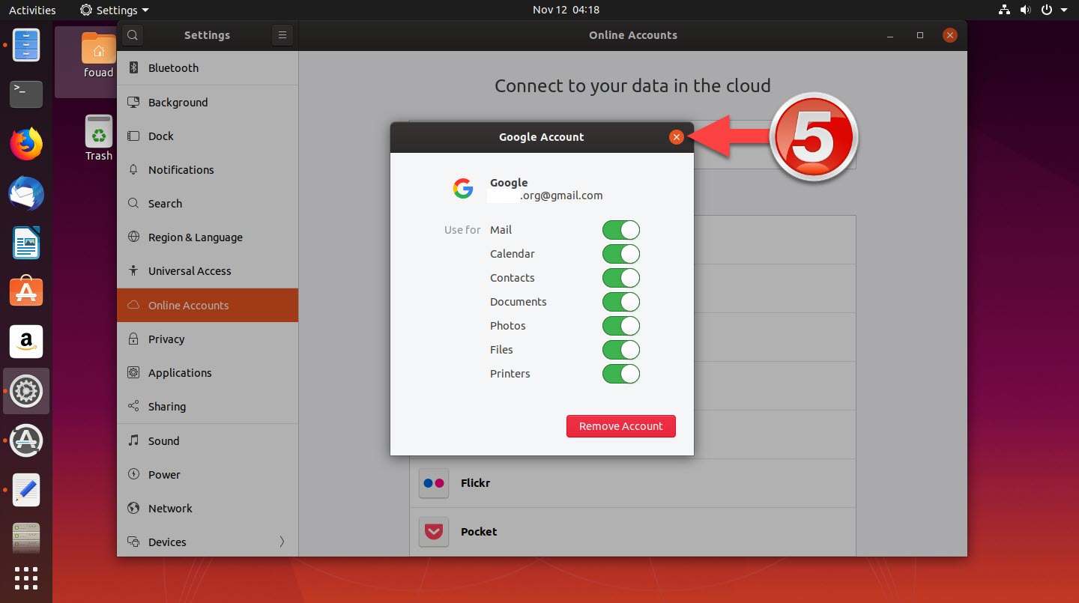Go to Notifications settings

(208, 169)
